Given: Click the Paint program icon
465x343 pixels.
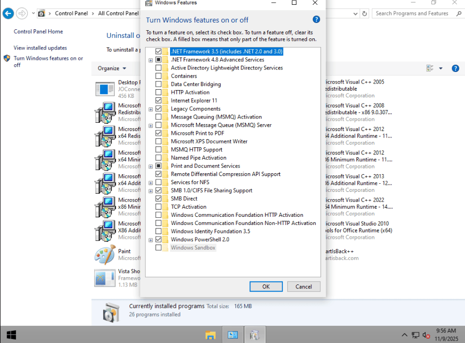Looking at the screenshot, I should [105, 254].
